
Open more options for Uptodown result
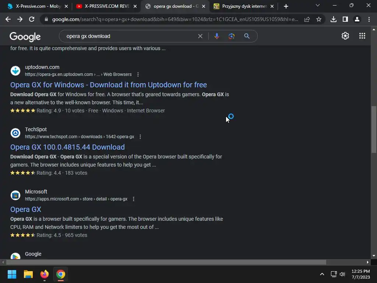(138, 74)
